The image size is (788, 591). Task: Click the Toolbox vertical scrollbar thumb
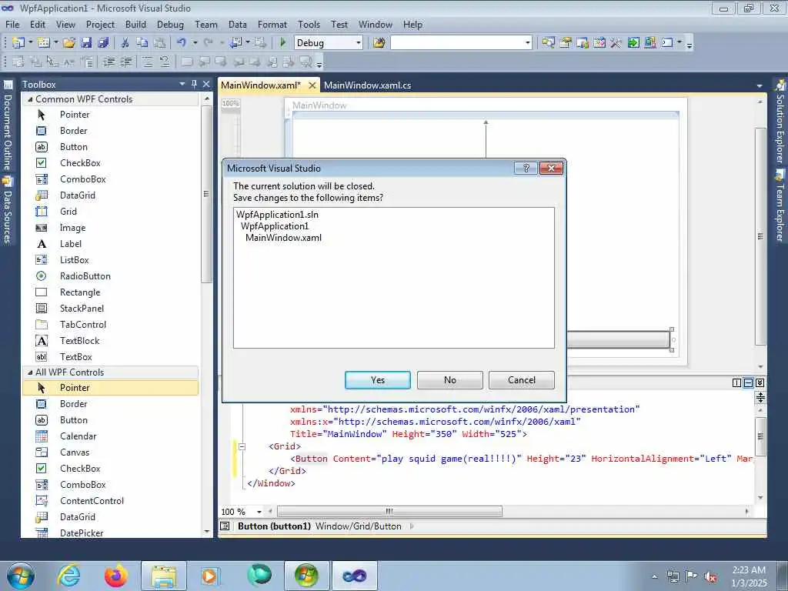206,195
